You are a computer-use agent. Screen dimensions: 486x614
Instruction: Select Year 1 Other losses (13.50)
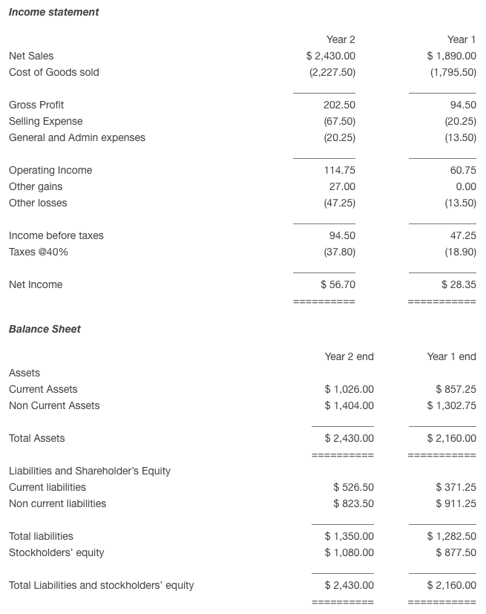tap(460, 203)
